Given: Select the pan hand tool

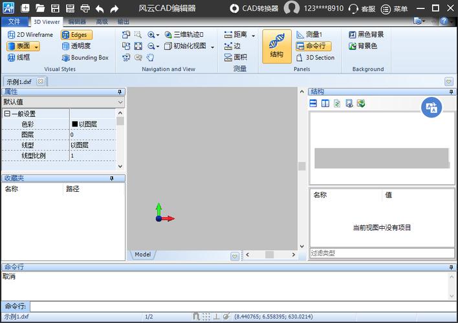Looking at the screenshot, I should pyautogui.click(x=150, y=57).
